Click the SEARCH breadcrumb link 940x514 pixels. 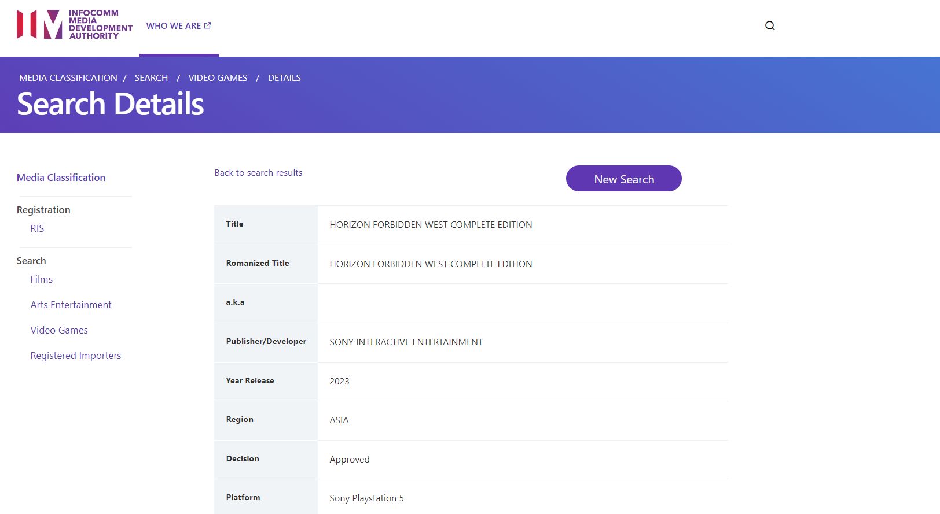(151, 78)
